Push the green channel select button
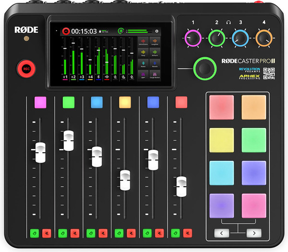288x252 pixels. tap(69, 102)
